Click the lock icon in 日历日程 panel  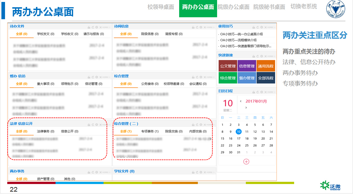[254, 92]
